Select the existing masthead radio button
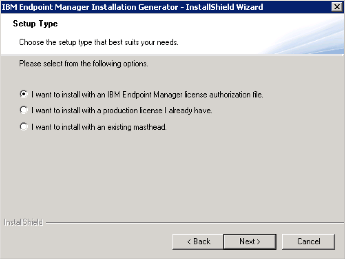 pyautogui.click(x=24, y=126)
